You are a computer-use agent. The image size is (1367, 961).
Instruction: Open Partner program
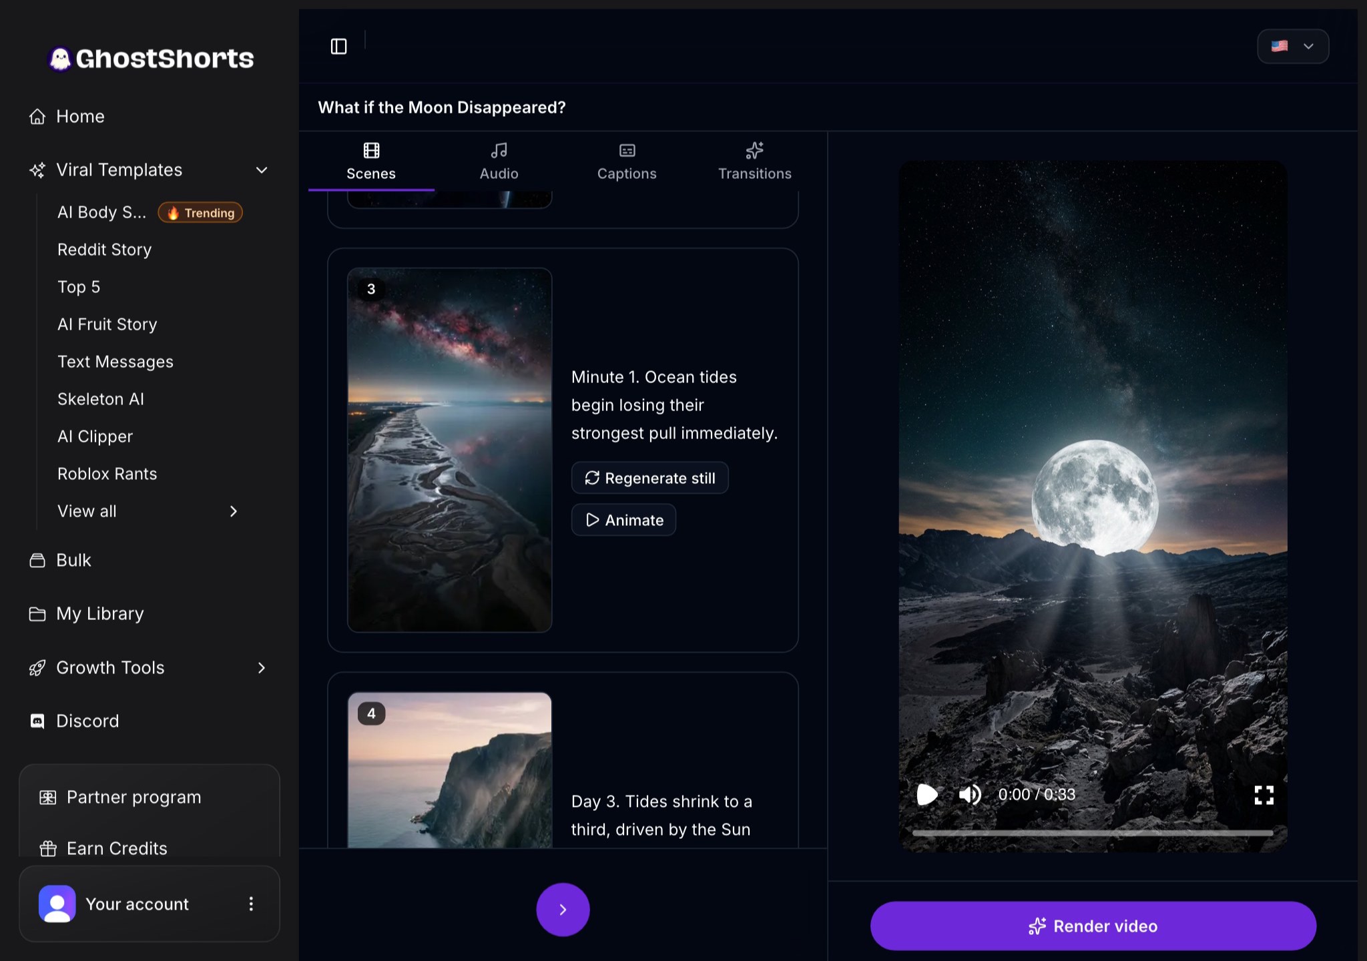(133, 797)
